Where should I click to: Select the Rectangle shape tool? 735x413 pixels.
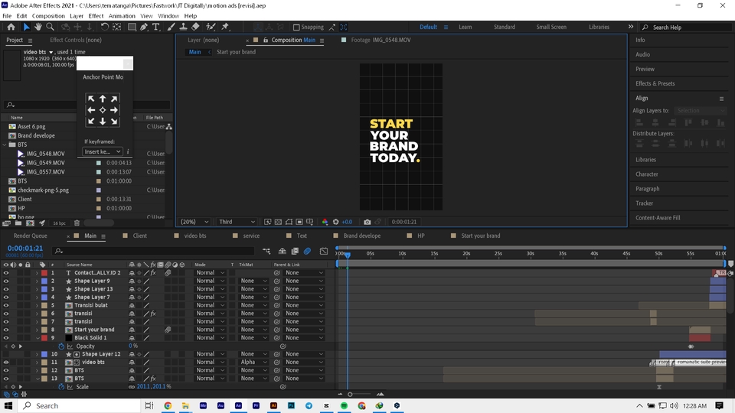(132, 28)
